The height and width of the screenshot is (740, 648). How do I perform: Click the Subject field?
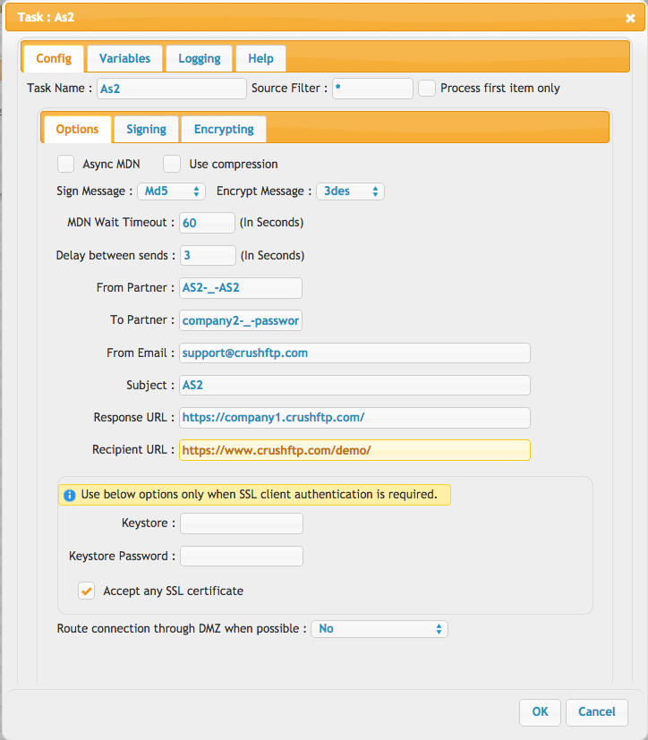354,385
